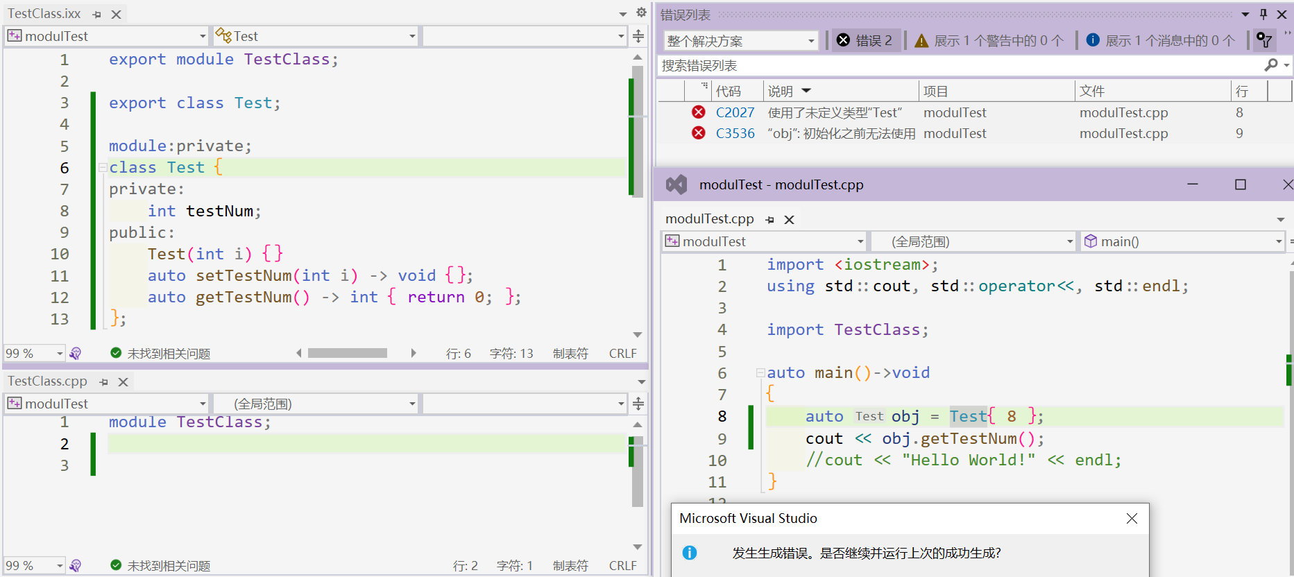Viewport: 1294px width, 577px height.
Task: Click the red error icon on the C3536 row
Action: pos(699,132)
